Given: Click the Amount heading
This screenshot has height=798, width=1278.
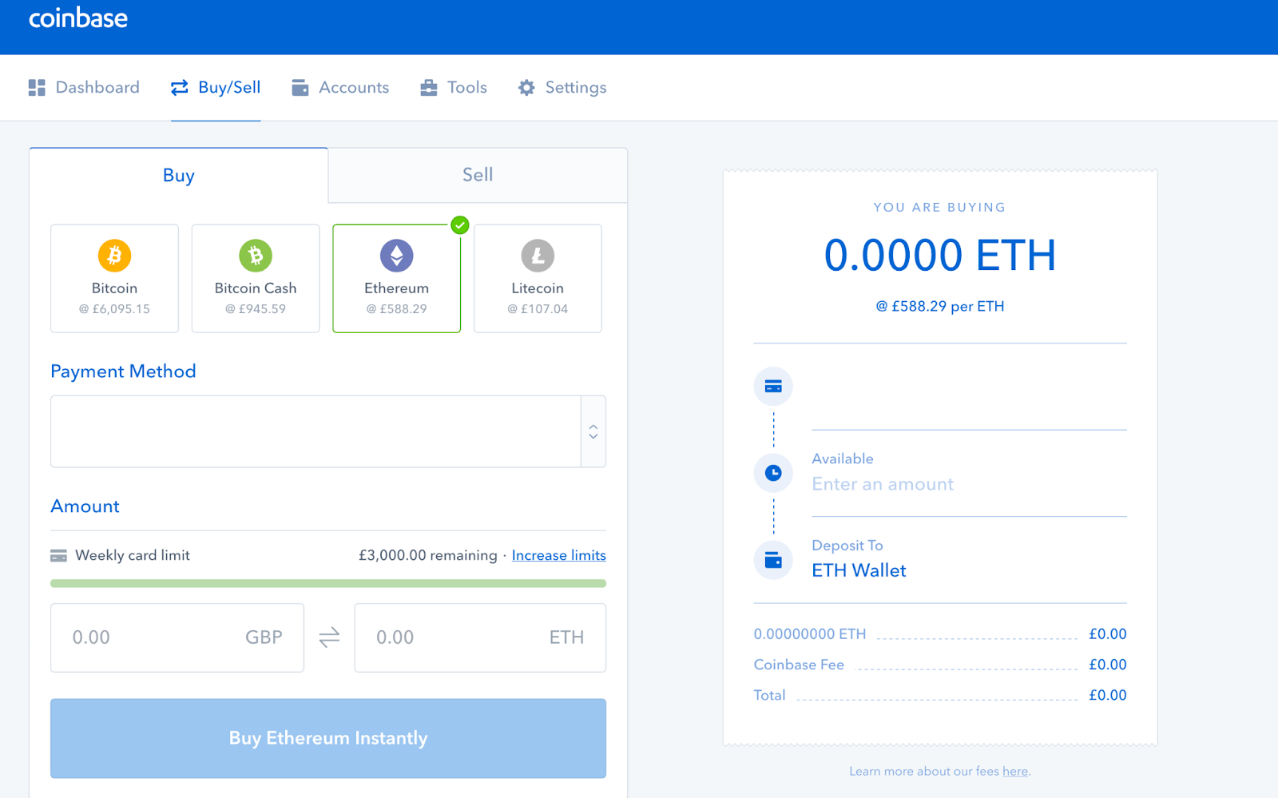Looking at the screenshot, I should point(85,506).
